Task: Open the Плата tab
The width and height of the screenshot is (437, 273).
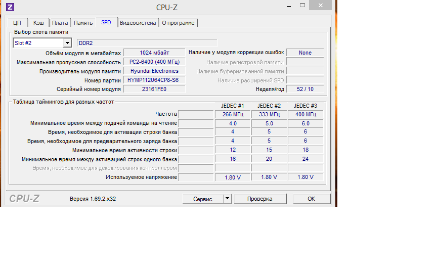Action: coord(60,23)
